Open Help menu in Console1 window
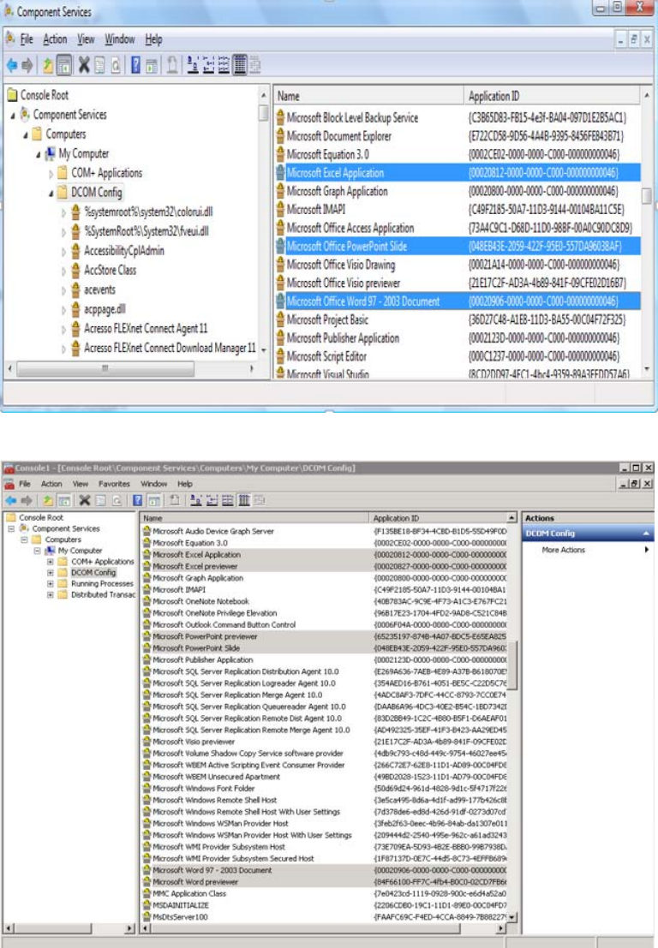The width and height of the screenshot is (658, 948). (185, 485)
